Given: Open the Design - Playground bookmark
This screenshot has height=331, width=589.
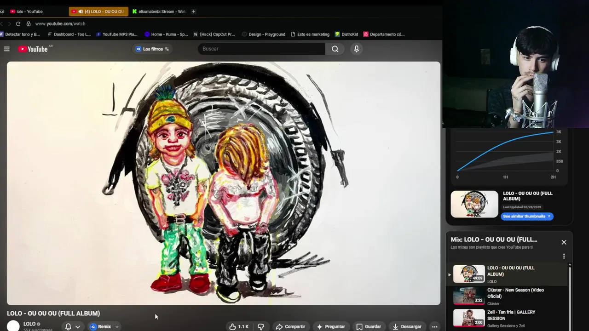Looking at the screenshot, I should coord(264,34).
